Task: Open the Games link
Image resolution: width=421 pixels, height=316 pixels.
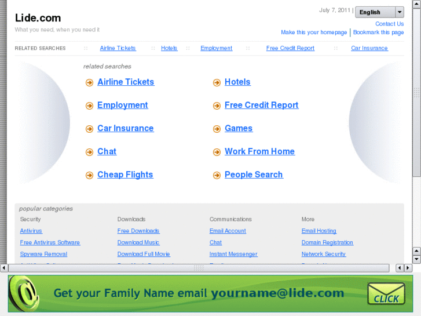Action: point(239,128)
